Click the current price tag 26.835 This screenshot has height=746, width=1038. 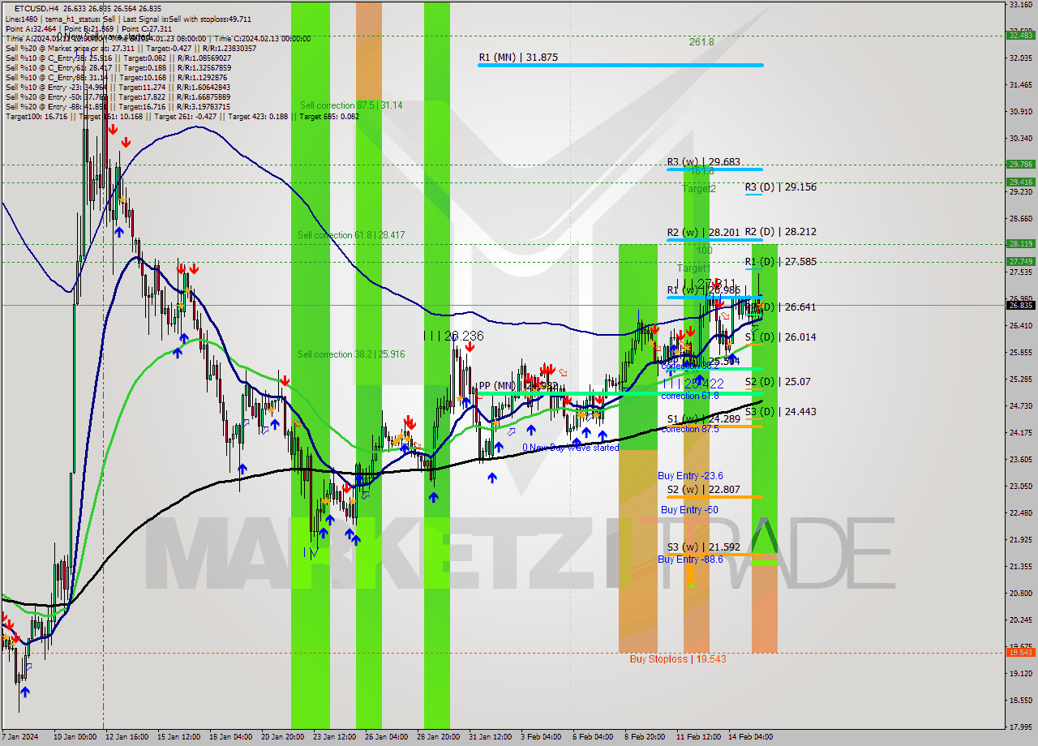coord(1020,306)
